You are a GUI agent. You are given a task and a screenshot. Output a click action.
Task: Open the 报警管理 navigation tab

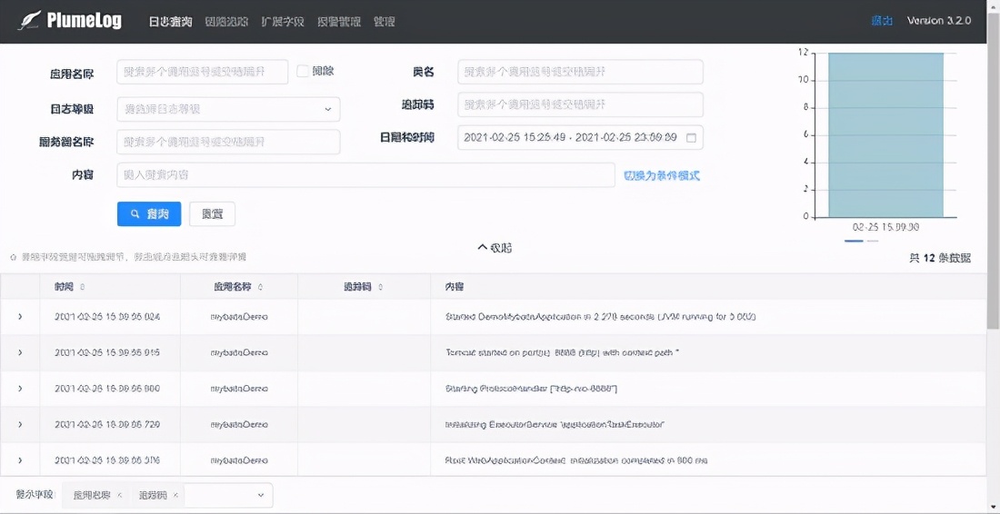(339, 22)
